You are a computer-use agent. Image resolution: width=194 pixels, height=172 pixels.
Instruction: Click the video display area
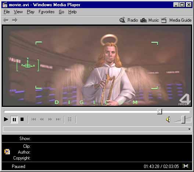point(97,65)
